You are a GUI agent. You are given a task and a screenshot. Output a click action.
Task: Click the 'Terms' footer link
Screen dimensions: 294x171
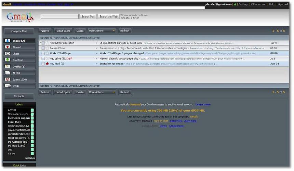click(x=163, y=126)
